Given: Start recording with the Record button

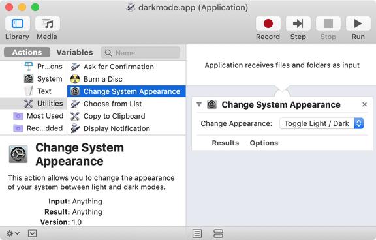Looking at the screenshot, I should pyautogui.click(x=268, y=23).
